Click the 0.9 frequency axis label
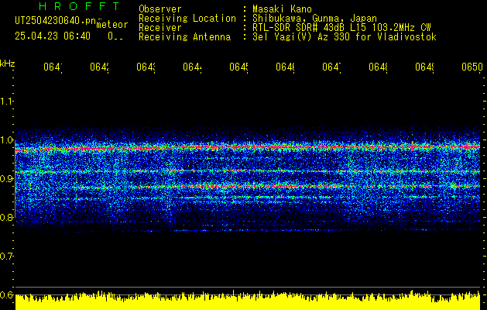Viewport: 487px width, 310px height. (6, 179)
